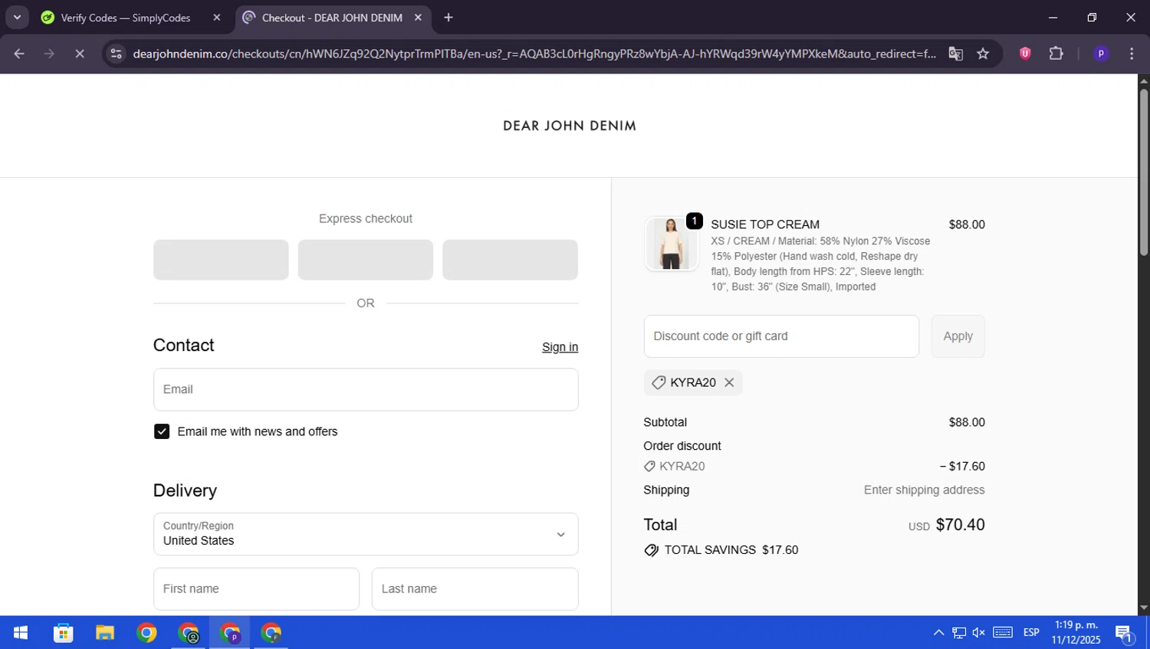Switch the ESP input language

coord(1031,633)
